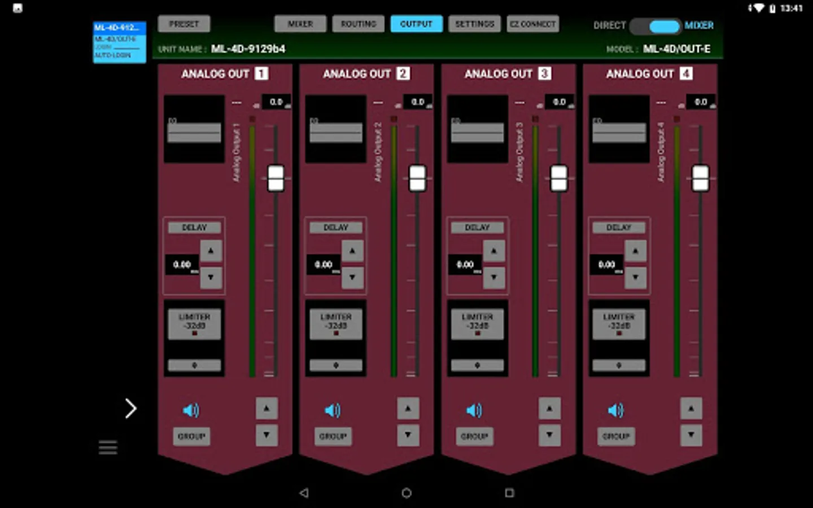Toggle the DIRECT / MIXER switch
Viewport: 813px width, 508px height.
point(655,26)
